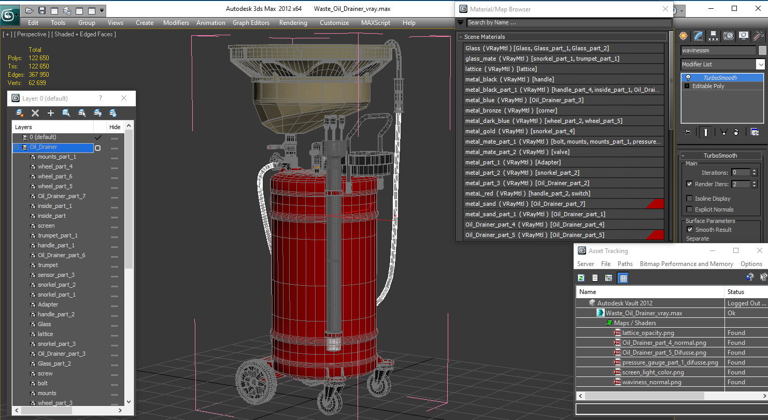Click the list view icon in Asset Tracking
Screen dimensions: 768x420
click(595, 278)
